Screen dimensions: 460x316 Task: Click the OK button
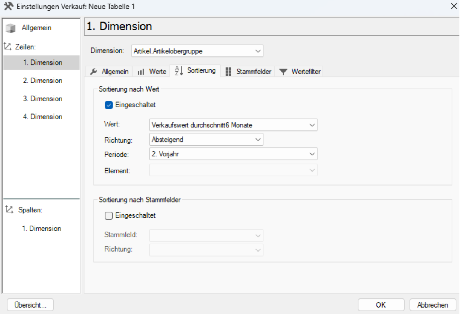[x=381, y=305]
